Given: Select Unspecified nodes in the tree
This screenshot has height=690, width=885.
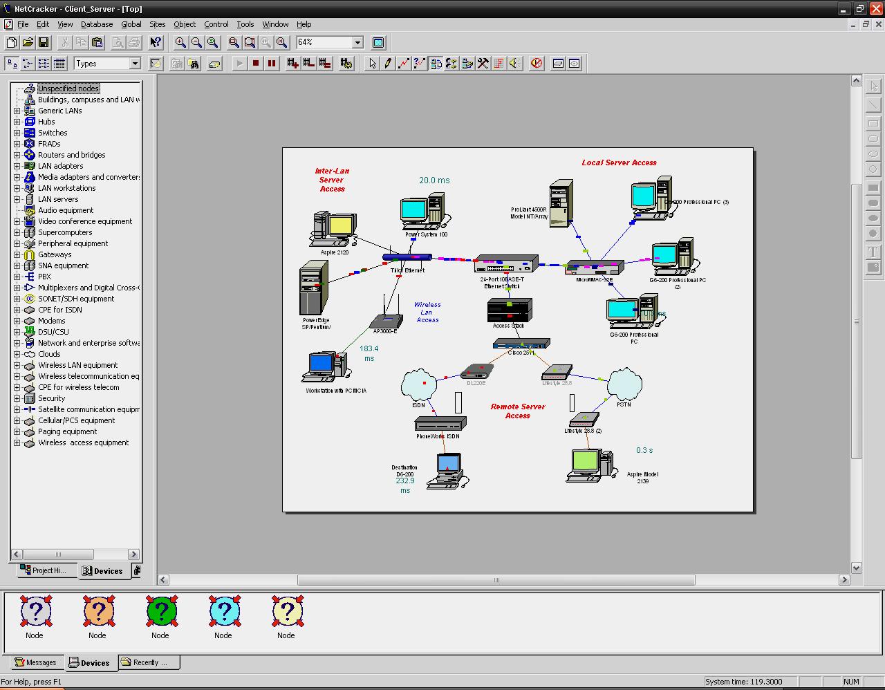Looking at the screenshot, I should coord(68,88).
